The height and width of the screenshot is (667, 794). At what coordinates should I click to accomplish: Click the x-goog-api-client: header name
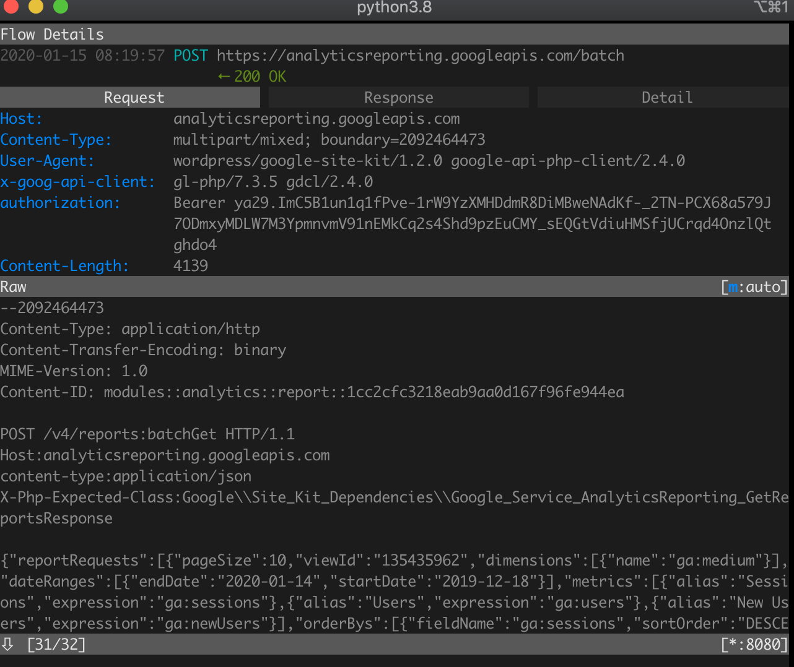pos(77,182)
